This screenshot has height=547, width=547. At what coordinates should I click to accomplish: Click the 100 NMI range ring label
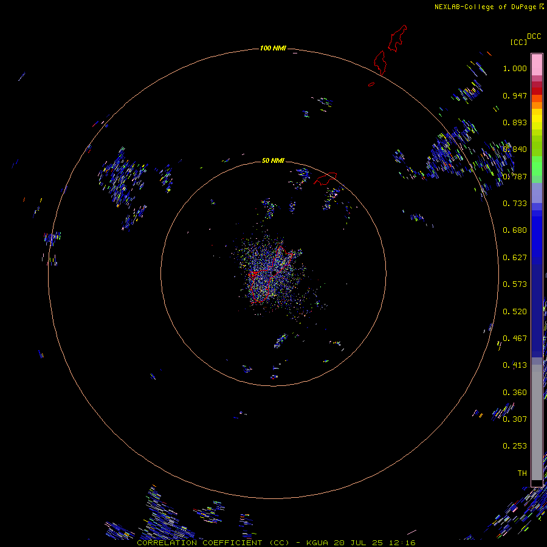tap(273, 48)
